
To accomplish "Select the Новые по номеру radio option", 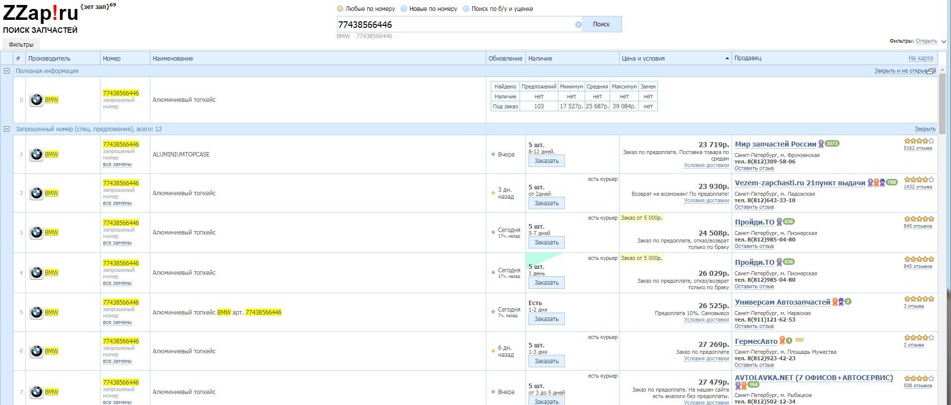I will click(404, 9).
